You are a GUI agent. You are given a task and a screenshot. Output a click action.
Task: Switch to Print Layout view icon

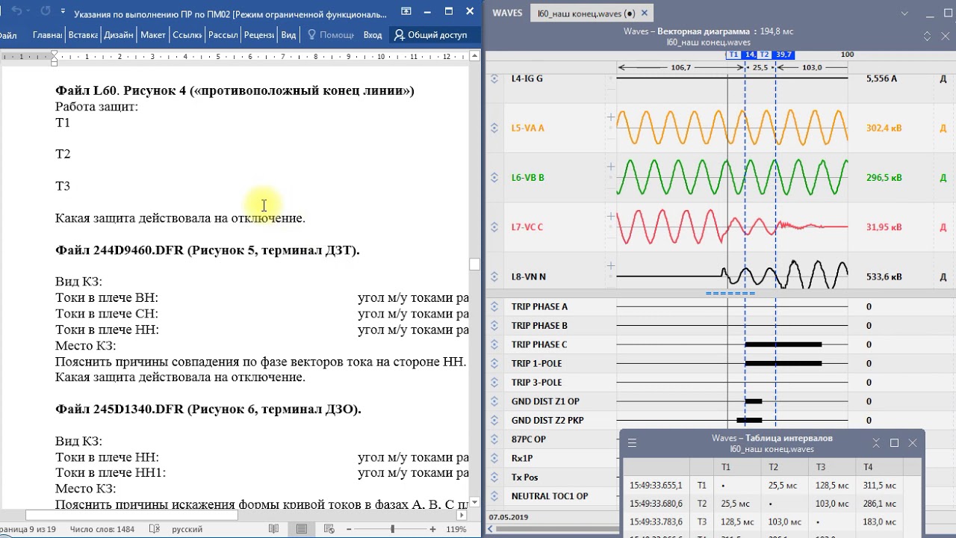(x=302, y=529)
